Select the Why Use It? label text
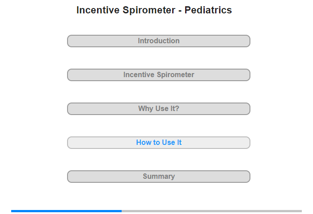313x214 pixels. [159, 108]
